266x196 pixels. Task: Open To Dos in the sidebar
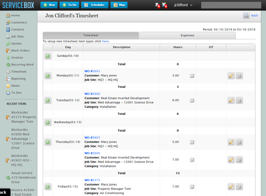14,93
